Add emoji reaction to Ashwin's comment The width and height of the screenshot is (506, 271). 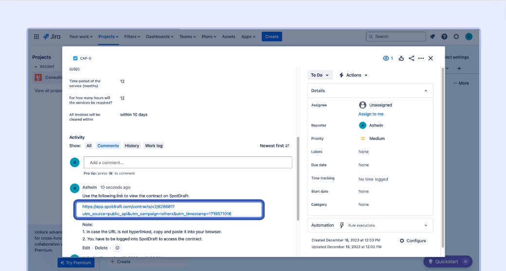pyautogui.click(x=117, y=248)
